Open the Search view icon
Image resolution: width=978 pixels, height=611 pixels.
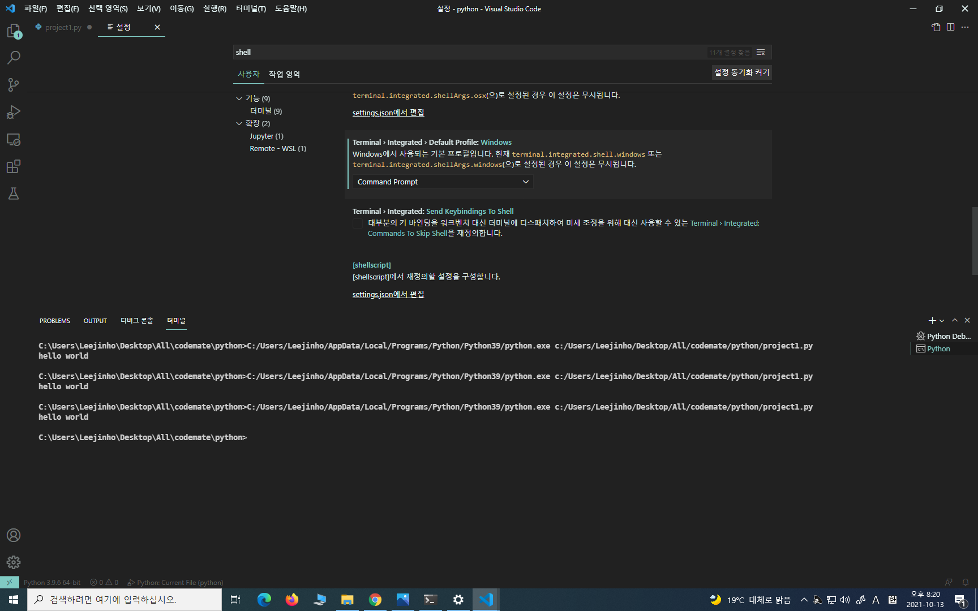tap(14, 58)
